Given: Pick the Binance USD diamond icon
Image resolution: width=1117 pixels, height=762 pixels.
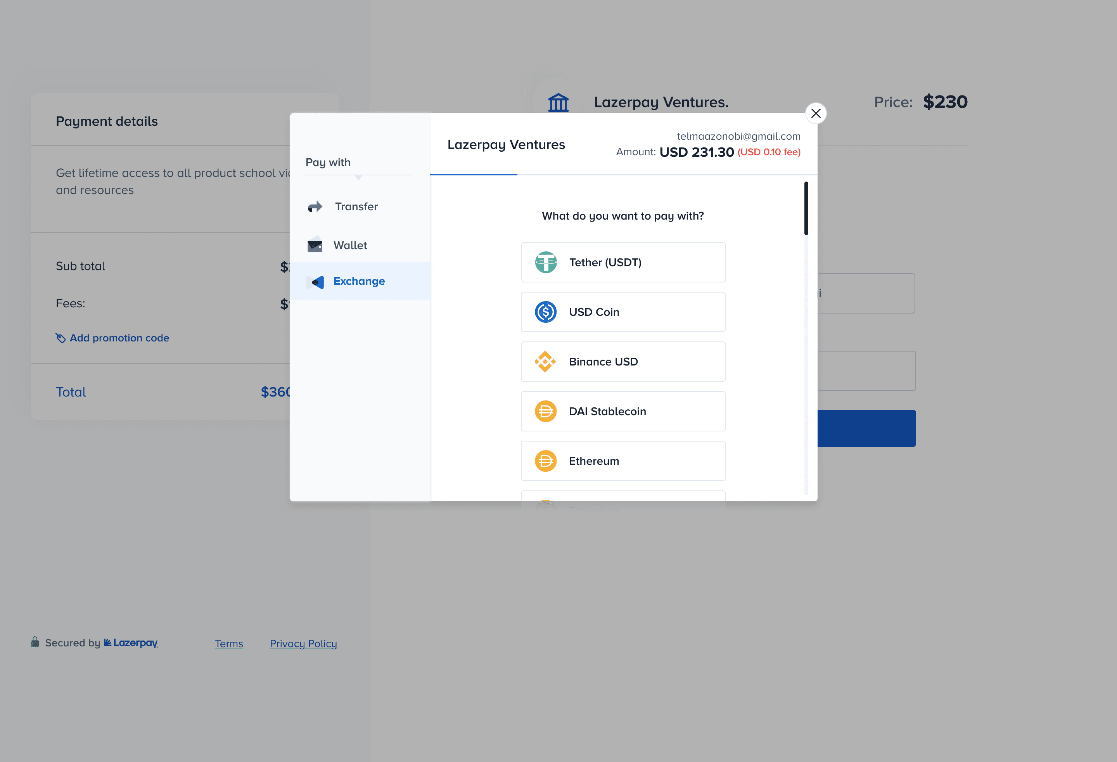Looking at the screenshot, I should 546,362.
